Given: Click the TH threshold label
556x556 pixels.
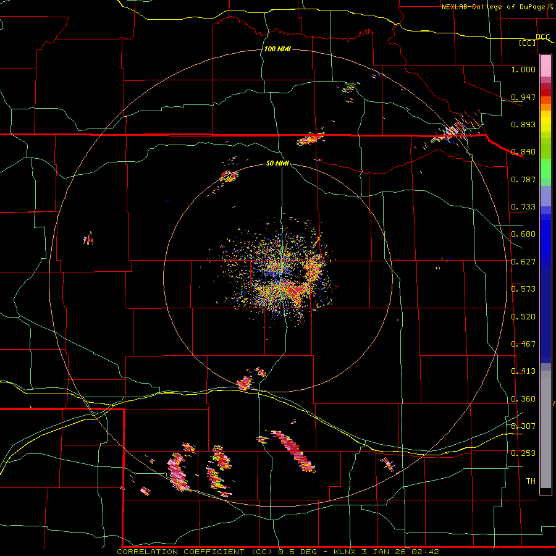Looking at the screenshot, I should 531,481.
